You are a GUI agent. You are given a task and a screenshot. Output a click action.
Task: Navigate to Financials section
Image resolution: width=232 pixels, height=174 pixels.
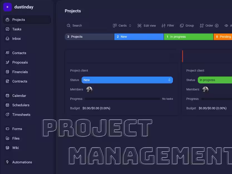27,72
